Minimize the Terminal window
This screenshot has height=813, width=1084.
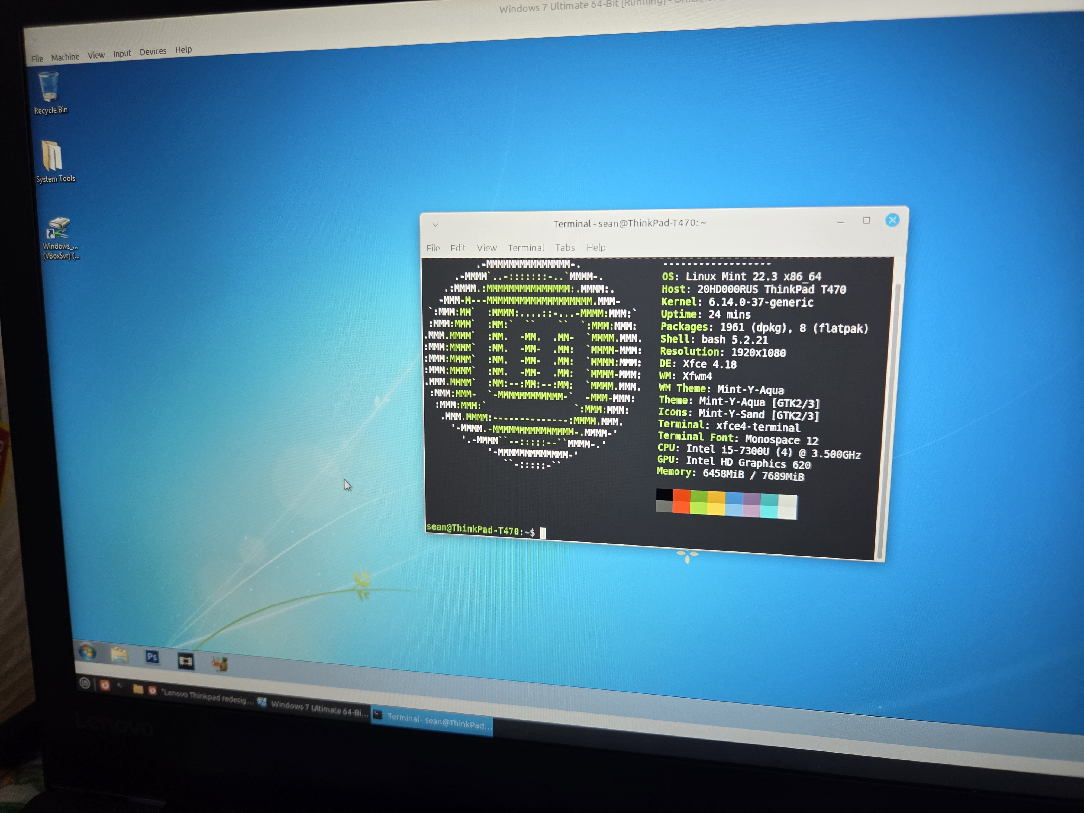841,222
